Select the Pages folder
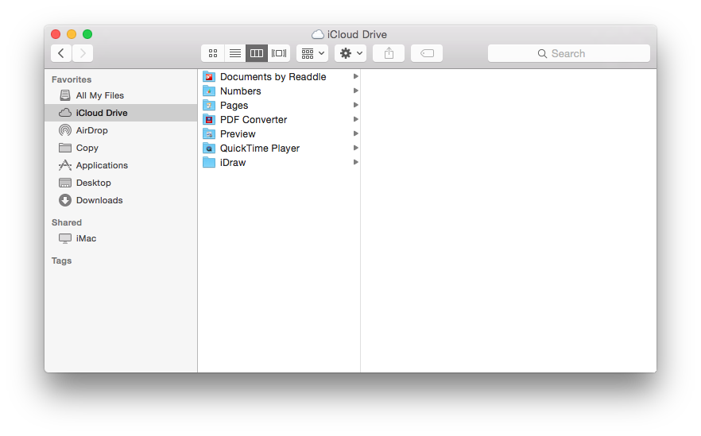The image size is (701, 436). click(x=279, y=105)
